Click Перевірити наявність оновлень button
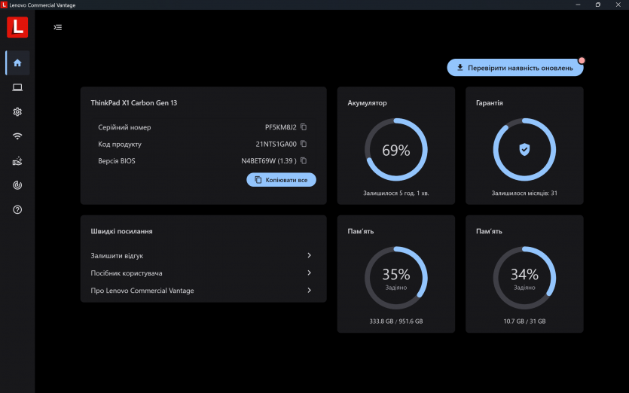The image size is (629, 393). (515, 68)
